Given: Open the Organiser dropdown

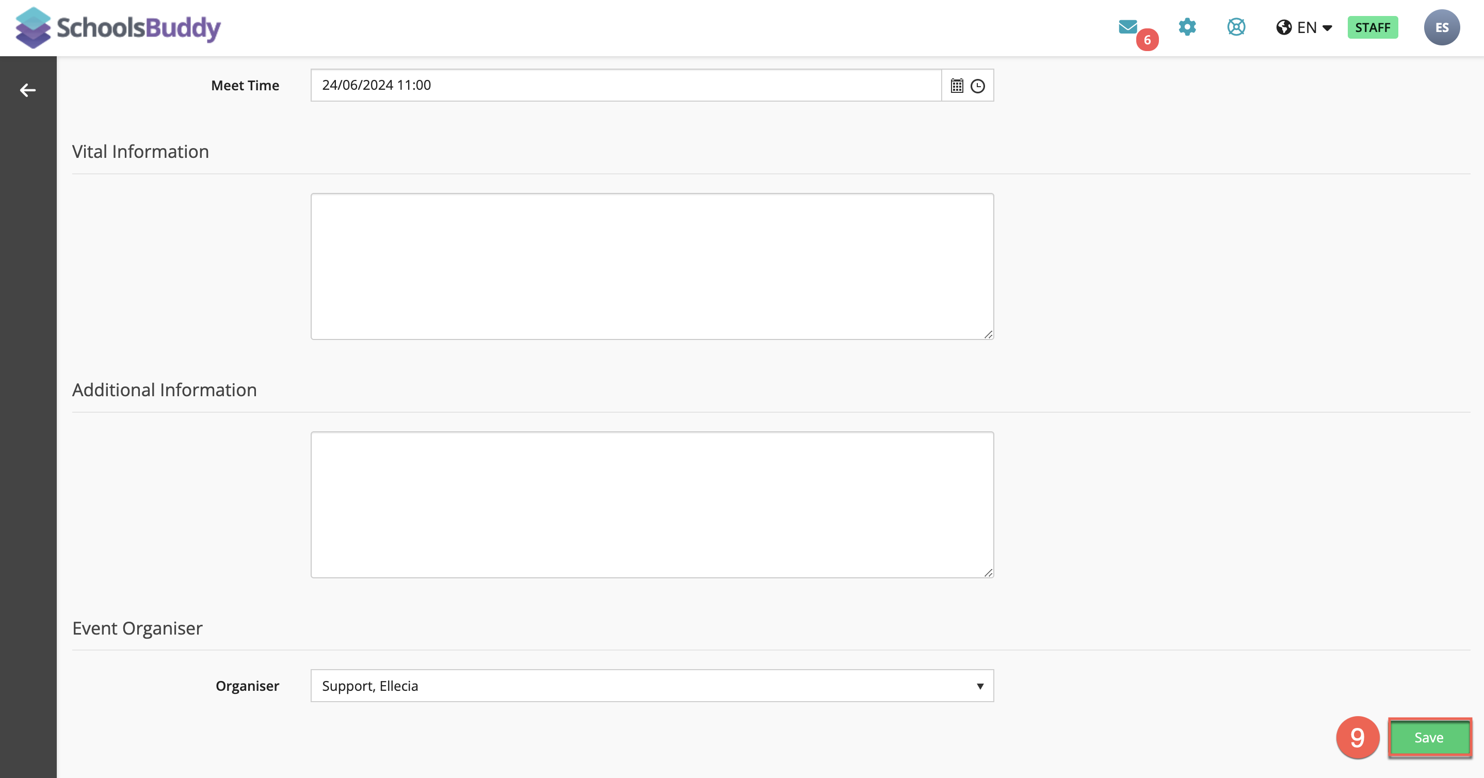Looking at the screenshot, I should (652, 685).
